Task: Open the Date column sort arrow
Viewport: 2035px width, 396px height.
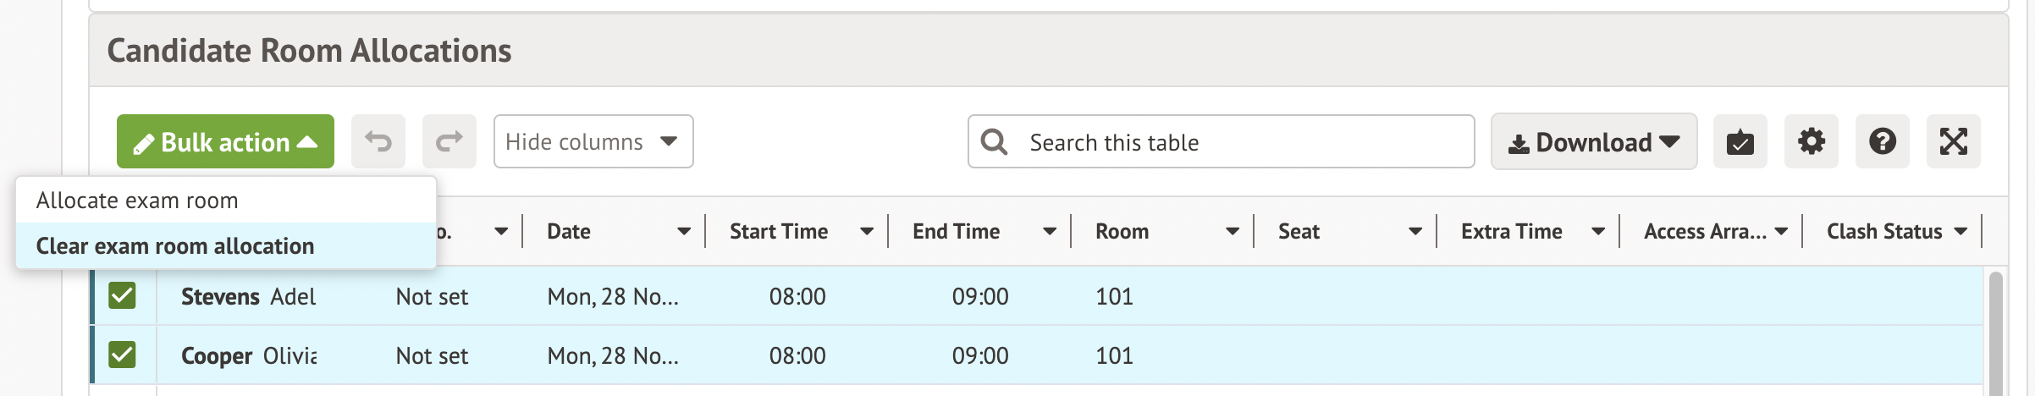Action: point(684,231)
